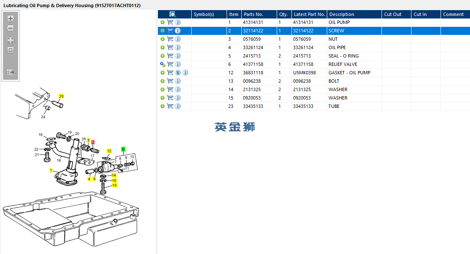Select yellow callout 3 on the diagram

click(88, 140)
